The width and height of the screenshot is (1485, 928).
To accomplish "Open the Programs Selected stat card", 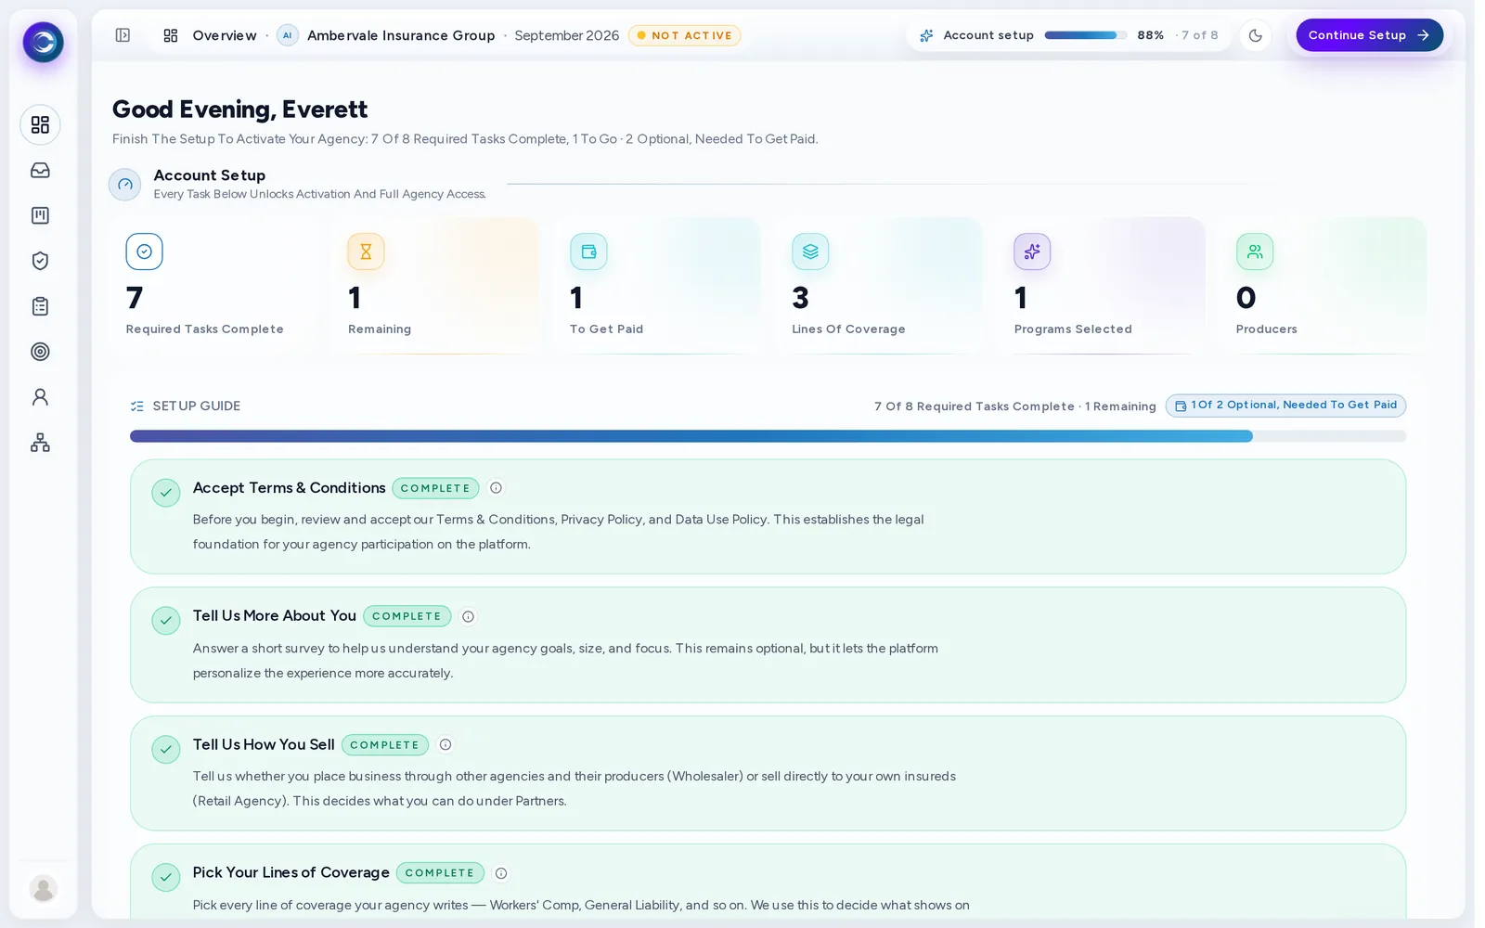I will (x=1101, y=286).
